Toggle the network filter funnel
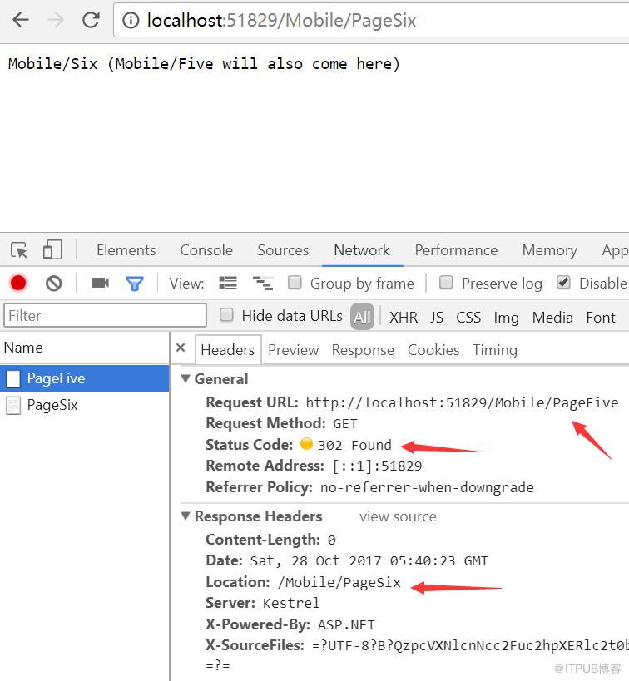The width and height of the screenshot is (629, 681). tap(135, 284)
